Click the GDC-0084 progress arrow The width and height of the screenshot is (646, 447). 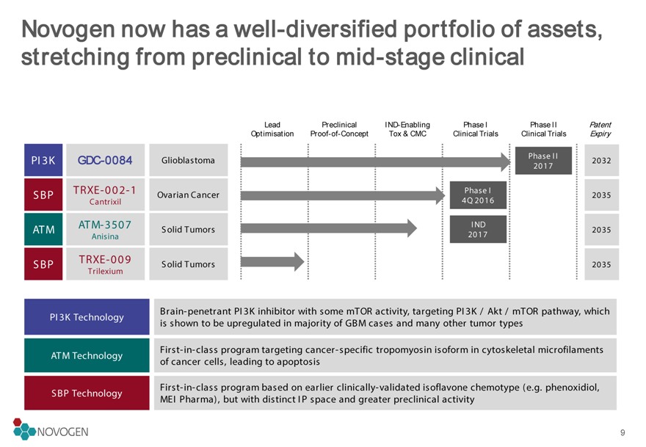coord(376,162)
